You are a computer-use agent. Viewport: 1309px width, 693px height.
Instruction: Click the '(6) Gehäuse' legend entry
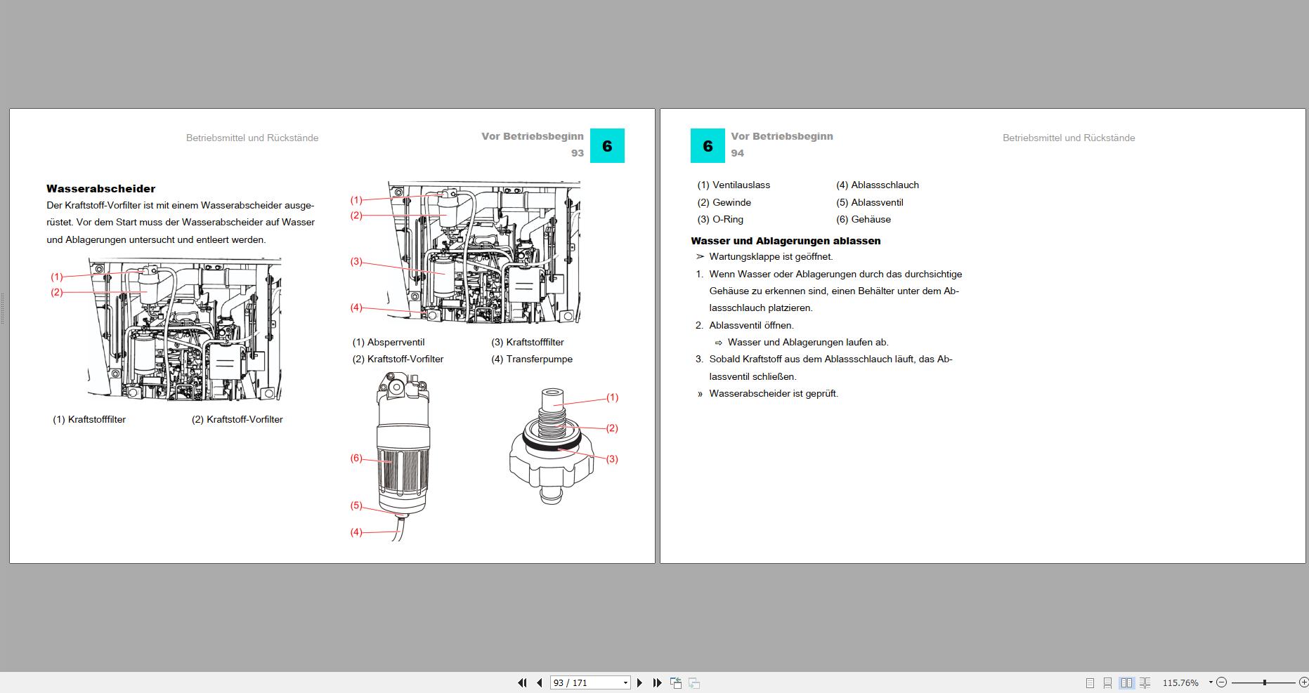coord(864,219)
